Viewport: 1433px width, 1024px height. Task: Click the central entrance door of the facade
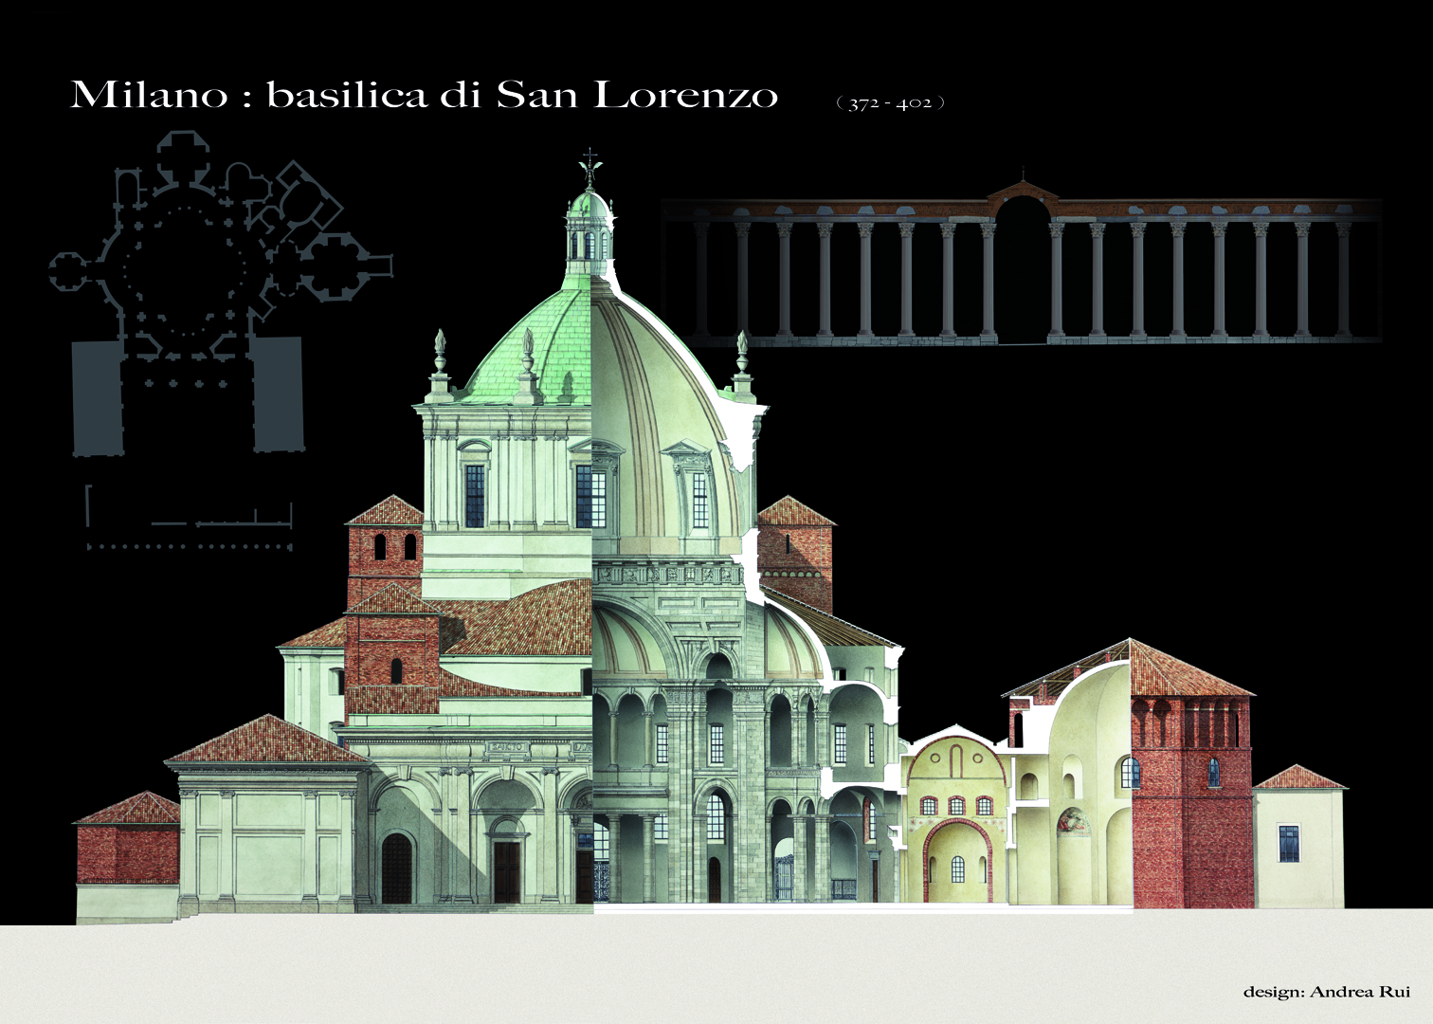pyautogui.click(x=506, y=868)
